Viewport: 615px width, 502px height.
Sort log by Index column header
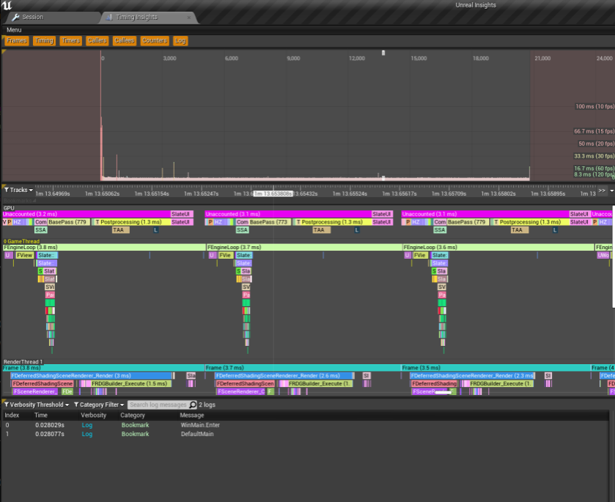pyautogui.click(x=12, y=415)
